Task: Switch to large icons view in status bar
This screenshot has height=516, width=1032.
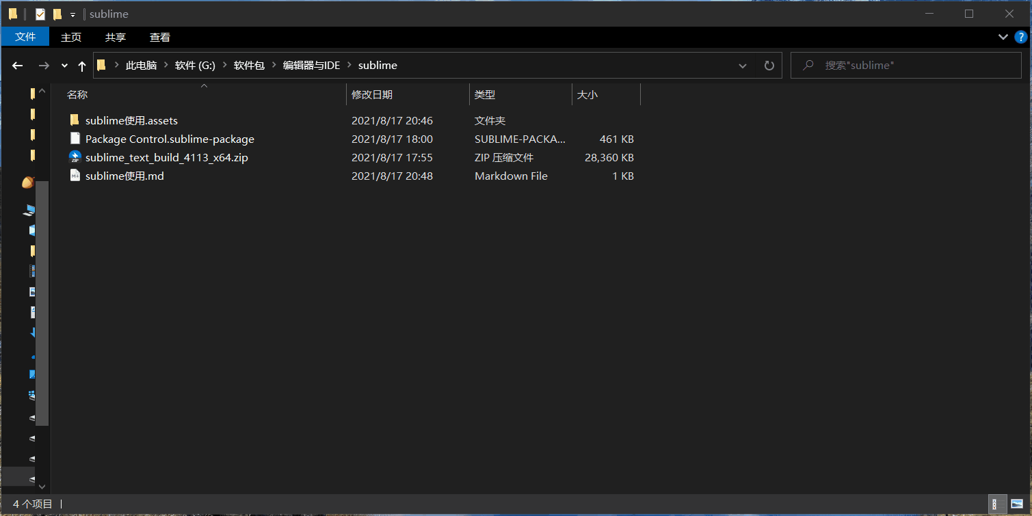Action: [x=1017, y=504]
